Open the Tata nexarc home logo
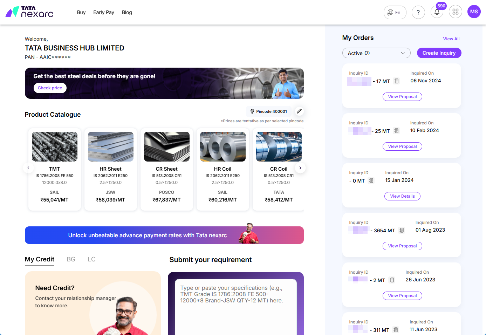Image resolution: width=486 pixels, height=335 pixels. (29, 12)
